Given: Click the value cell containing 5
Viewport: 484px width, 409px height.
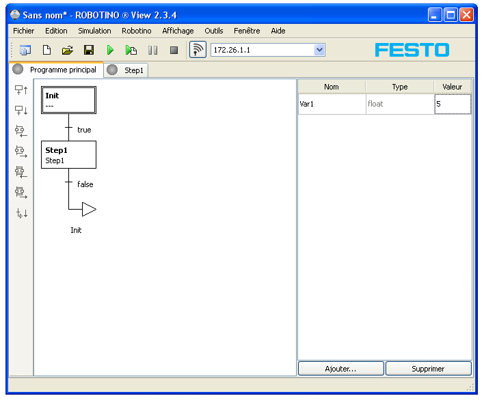Looking at the screenshot, I should (x=453, y=104).
